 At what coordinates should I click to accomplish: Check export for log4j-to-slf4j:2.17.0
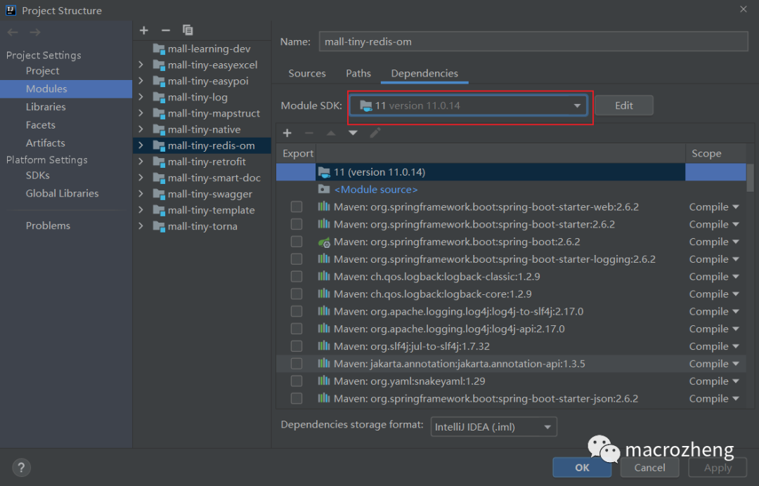click(x=297, y=311)
